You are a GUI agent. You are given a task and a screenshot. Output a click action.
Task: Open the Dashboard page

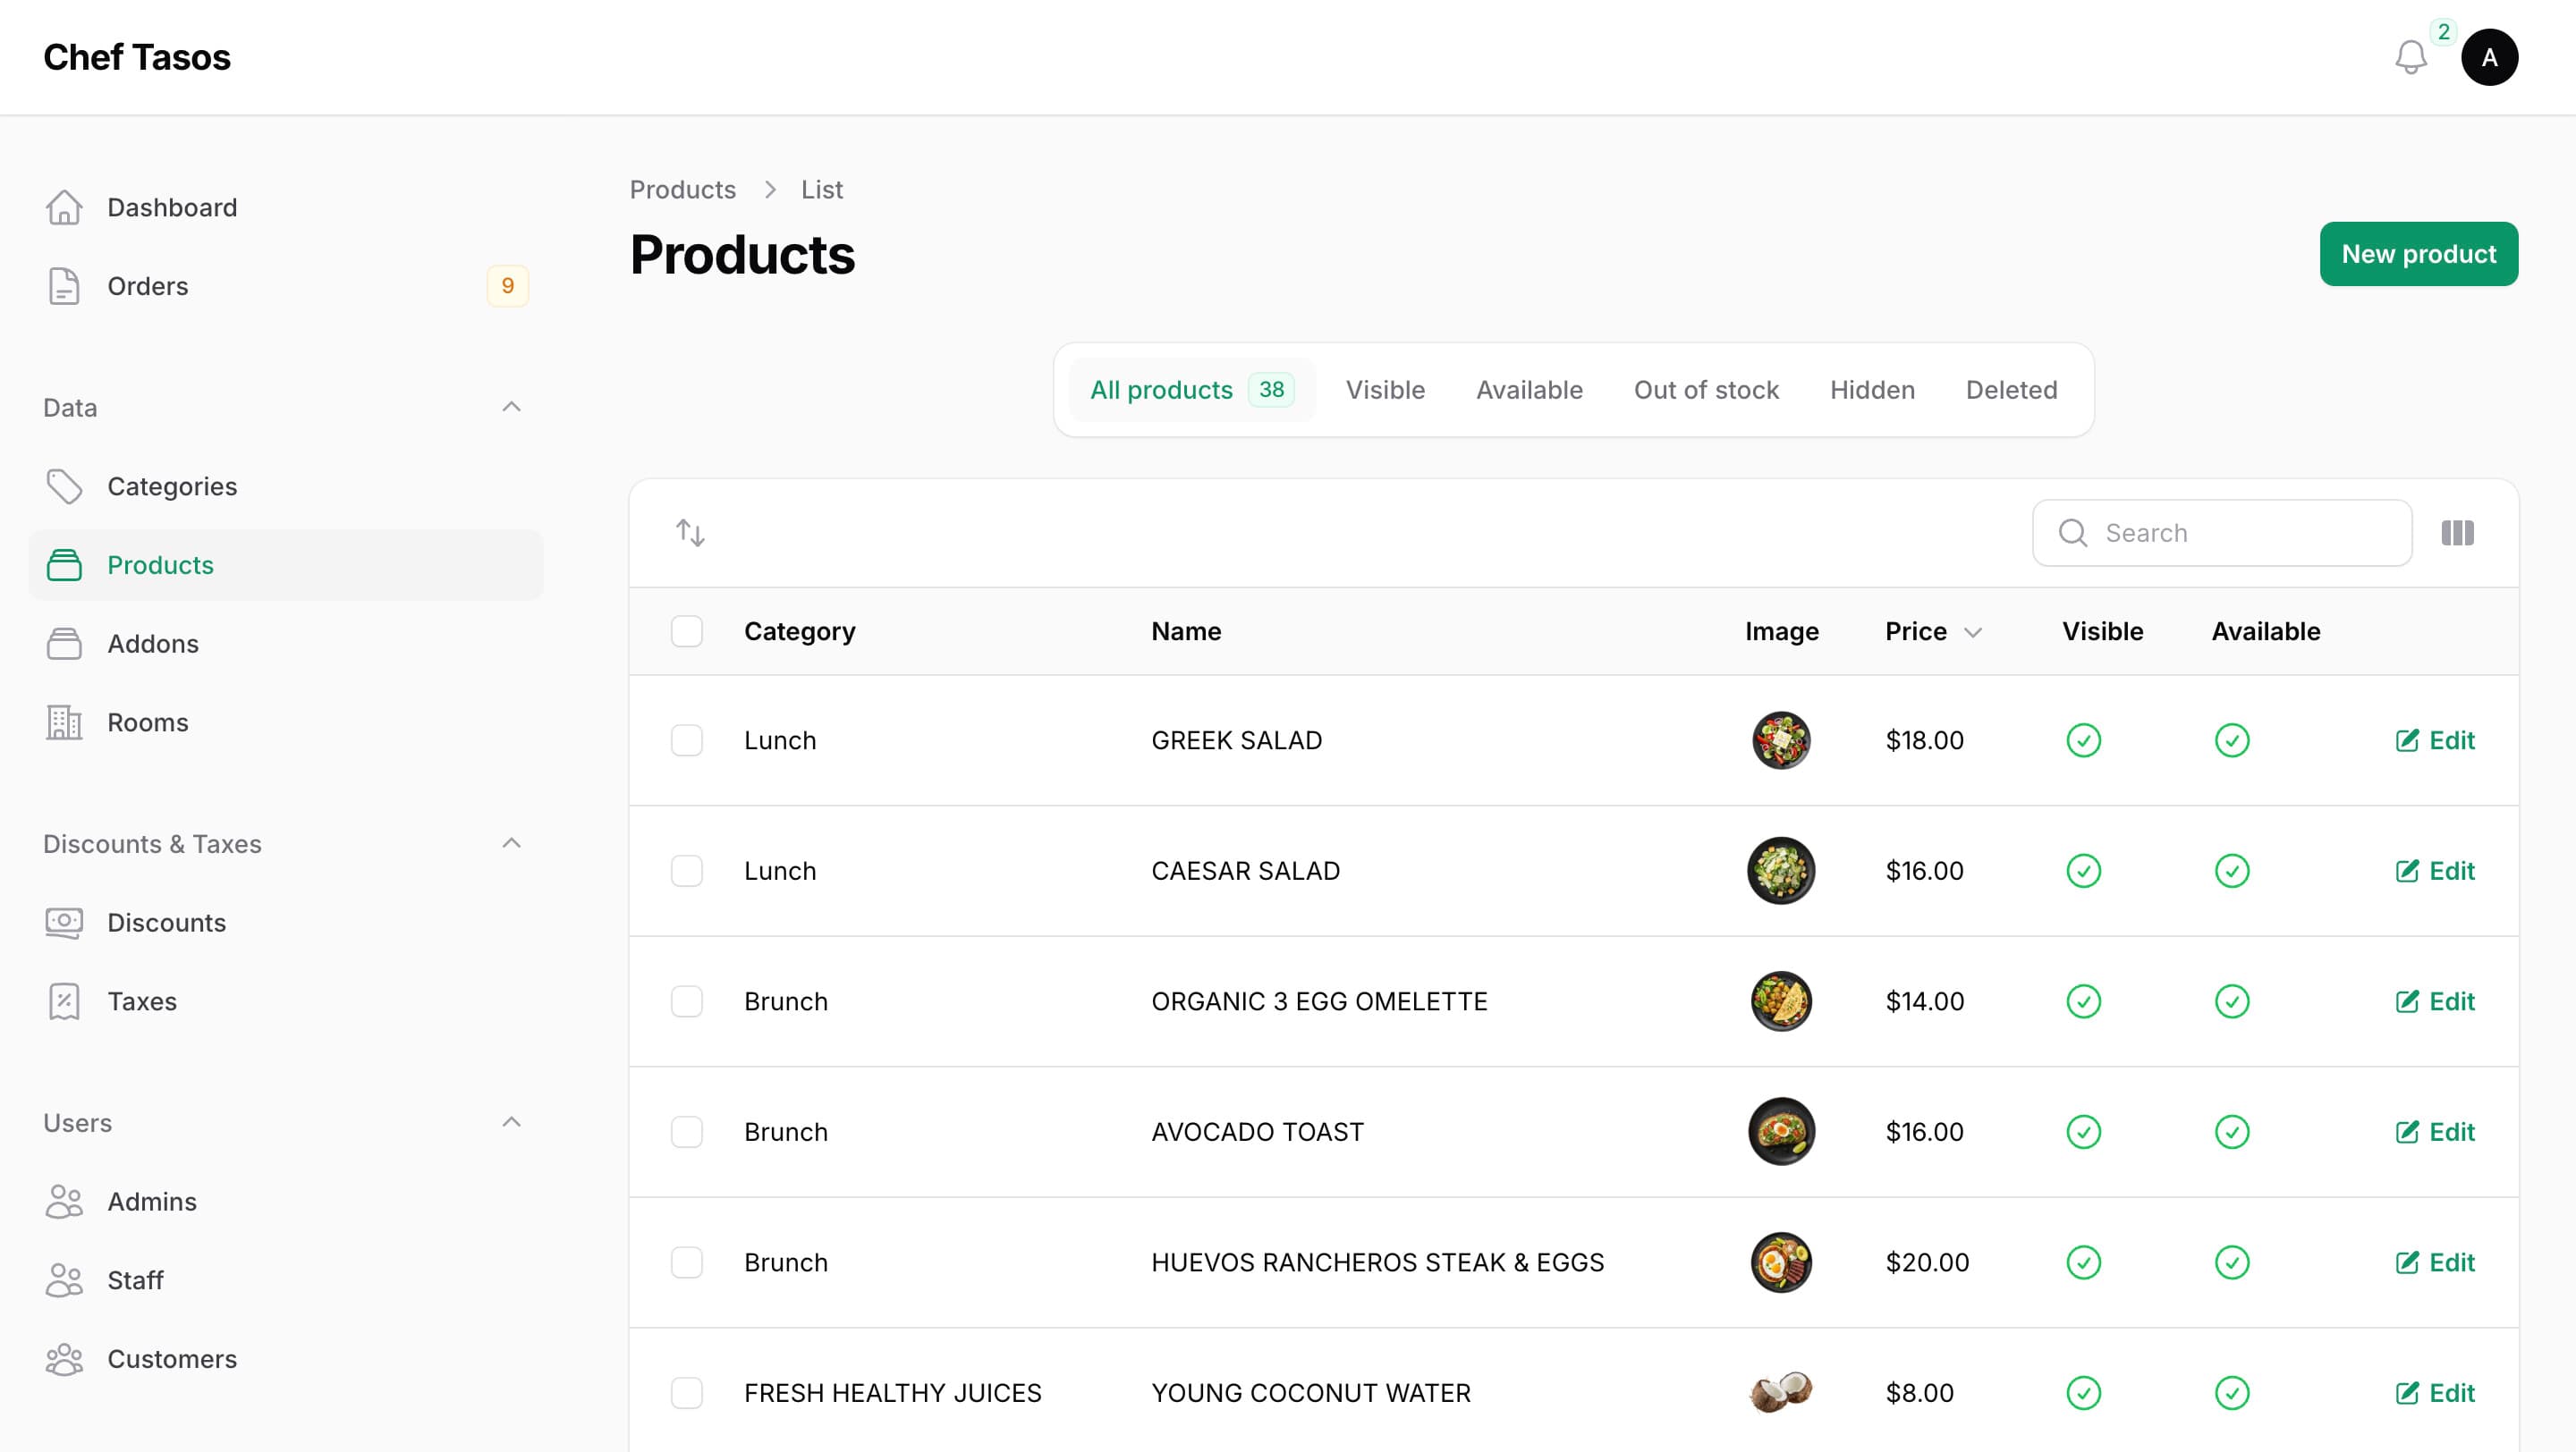[171, 207]
